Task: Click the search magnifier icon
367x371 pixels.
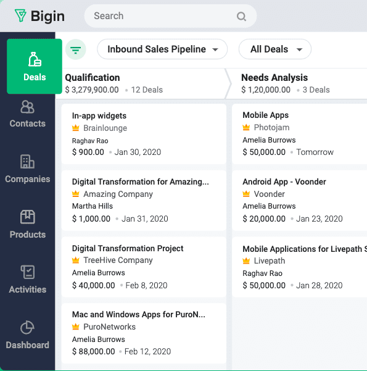Action: tap(241, 16)
